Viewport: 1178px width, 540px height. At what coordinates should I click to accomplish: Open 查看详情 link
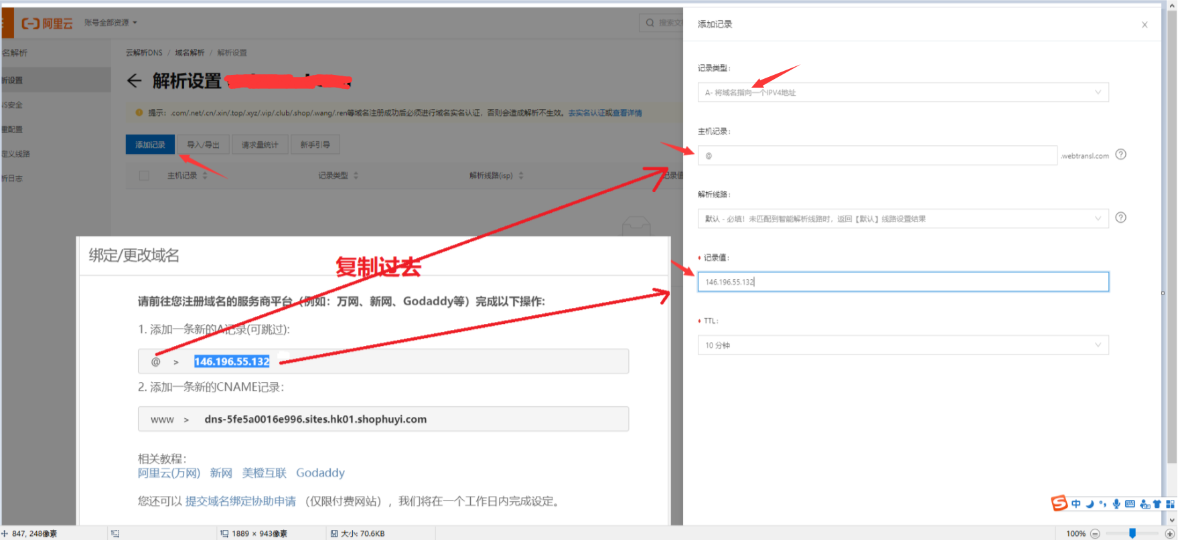pos(628,113)
